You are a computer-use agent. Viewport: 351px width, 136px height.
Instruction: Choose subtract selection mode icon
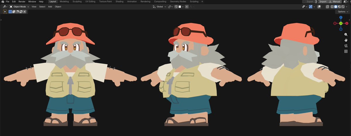18,12
